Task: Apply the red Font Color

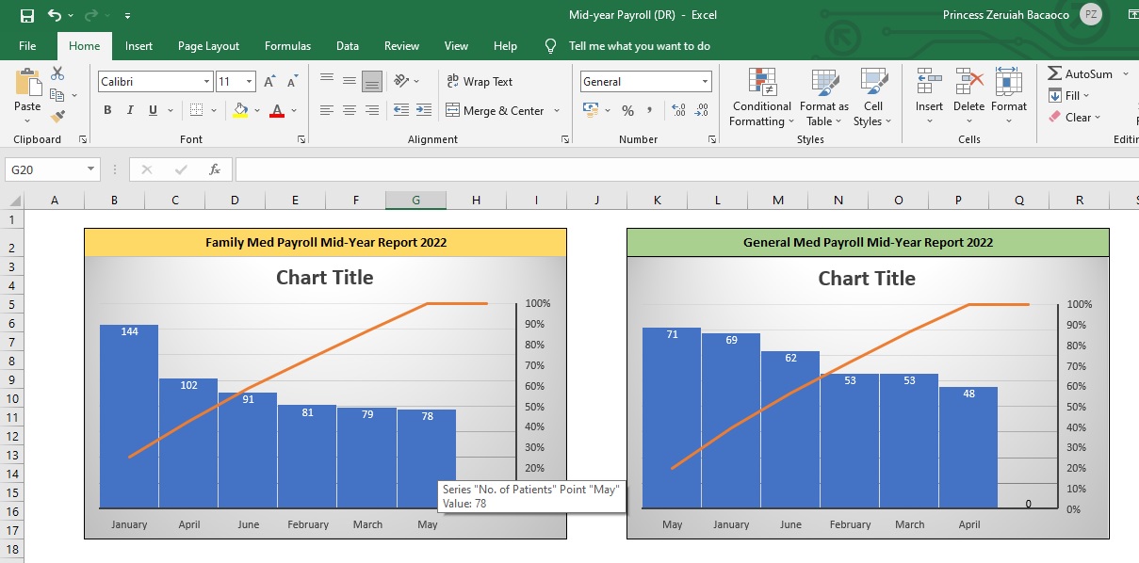Action: click(277, 110)
